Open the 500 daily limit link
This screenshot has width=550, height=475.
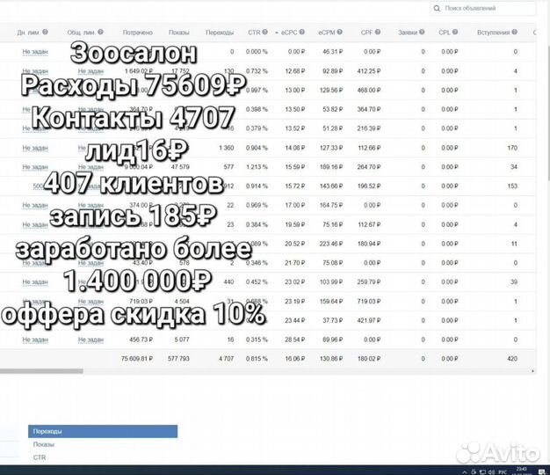click(x=39, y=186)
